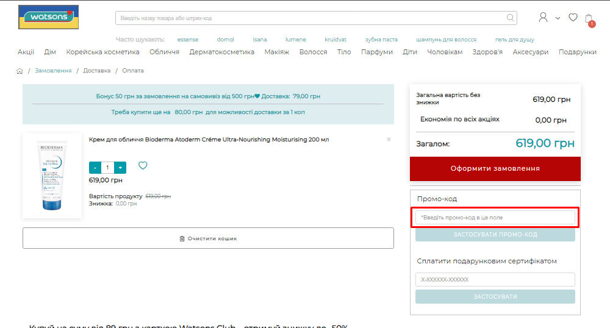Search popular term essense
The width and height of the screenshot is (610, 328).
point(187,40)
